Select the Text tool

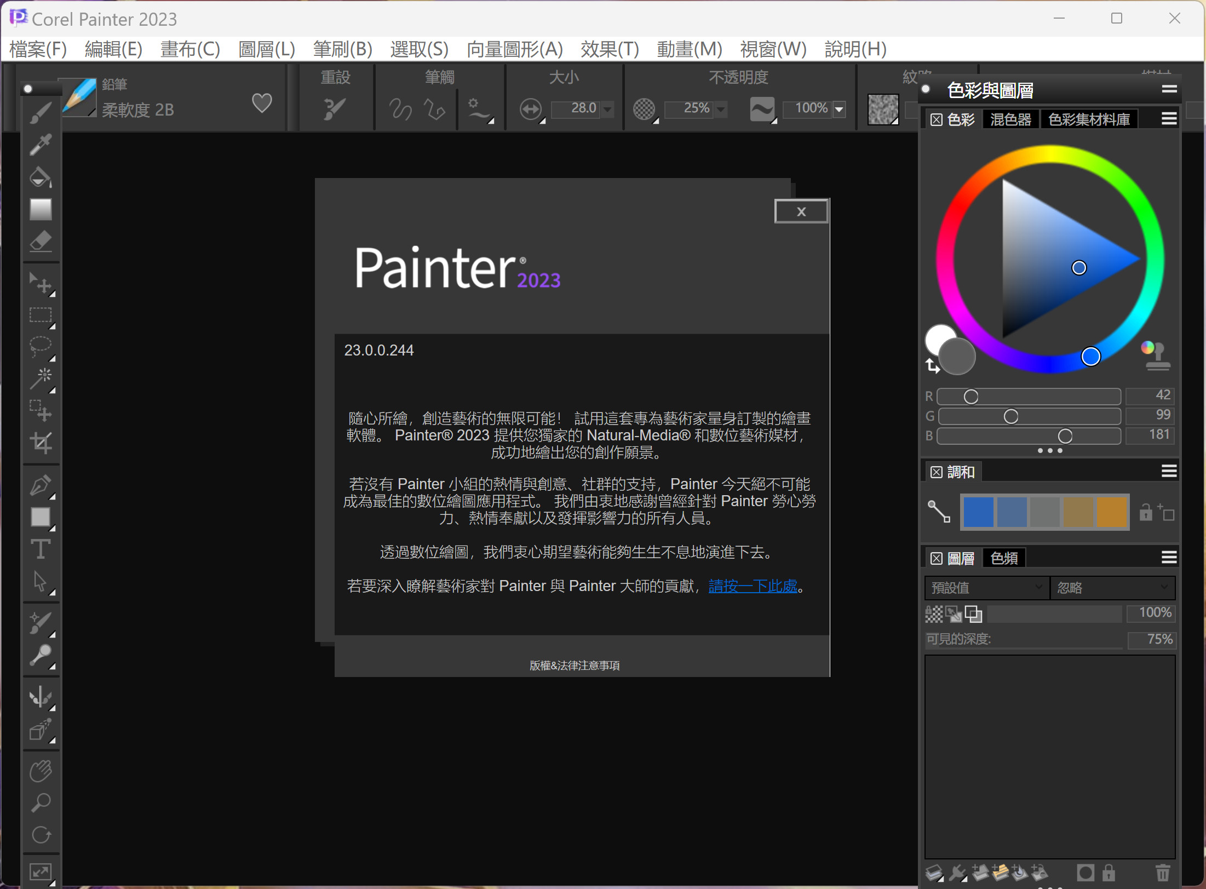coord(41,549)
